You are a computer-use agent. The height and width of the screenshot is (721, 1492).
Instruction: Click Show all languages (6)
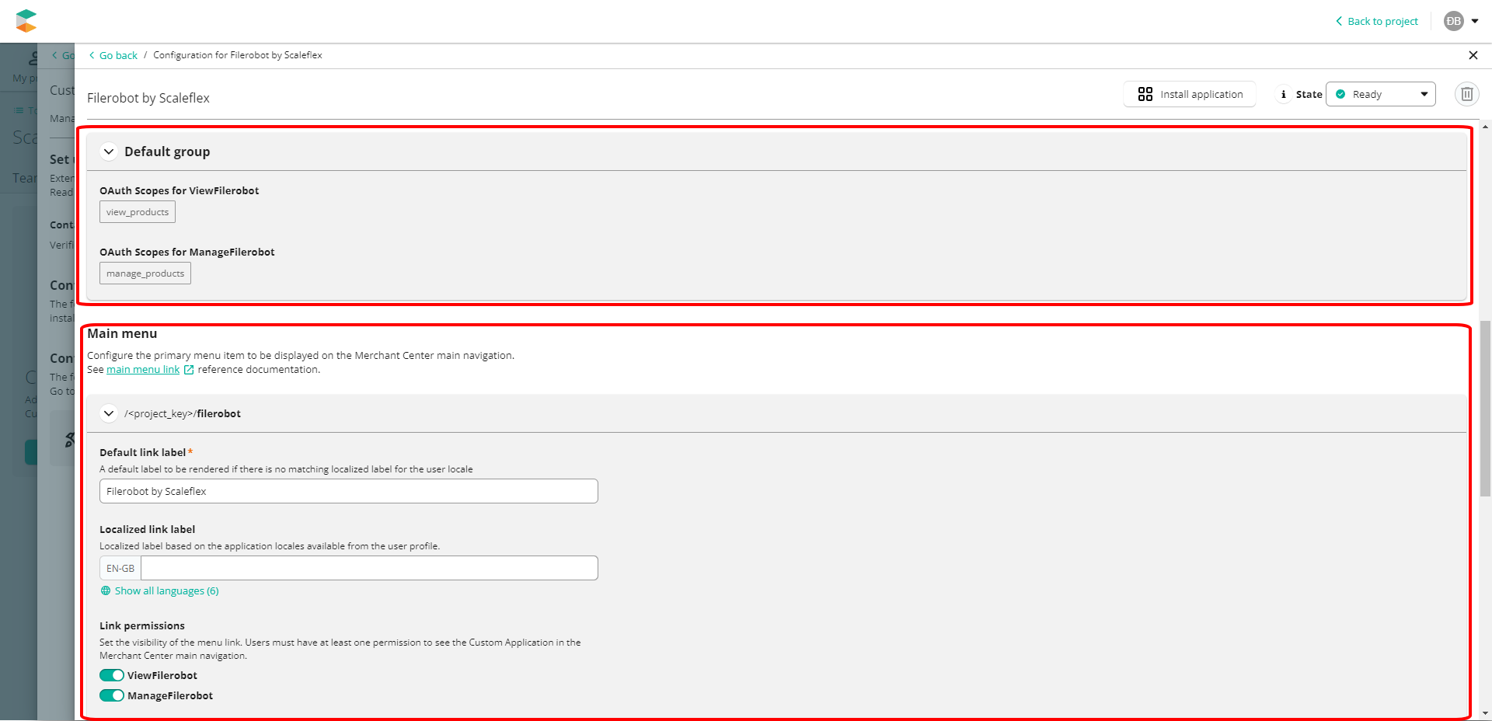coord(167,591)
